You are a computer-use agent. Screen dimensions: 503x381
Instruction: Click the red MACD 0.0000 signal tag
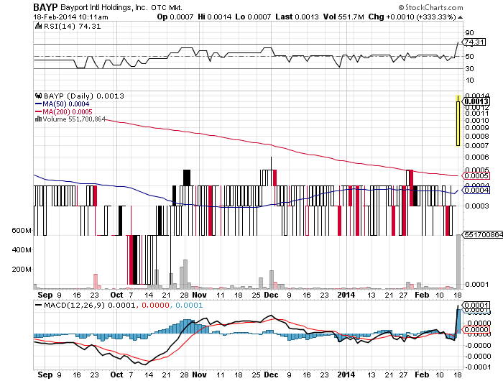click(476, 330)
